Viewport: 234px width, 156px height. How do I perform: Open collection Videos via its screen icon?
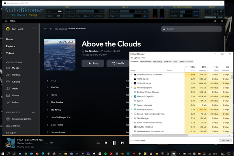(8, 96)
